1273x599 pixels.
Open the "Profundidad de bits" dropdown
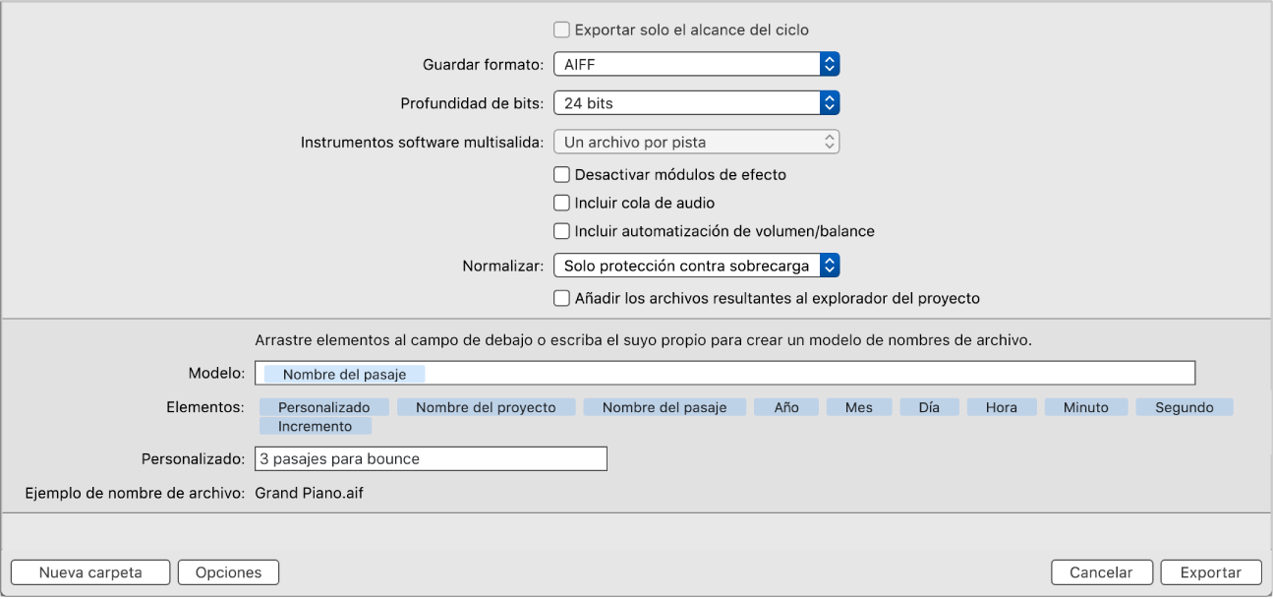(x=696, y=102)
